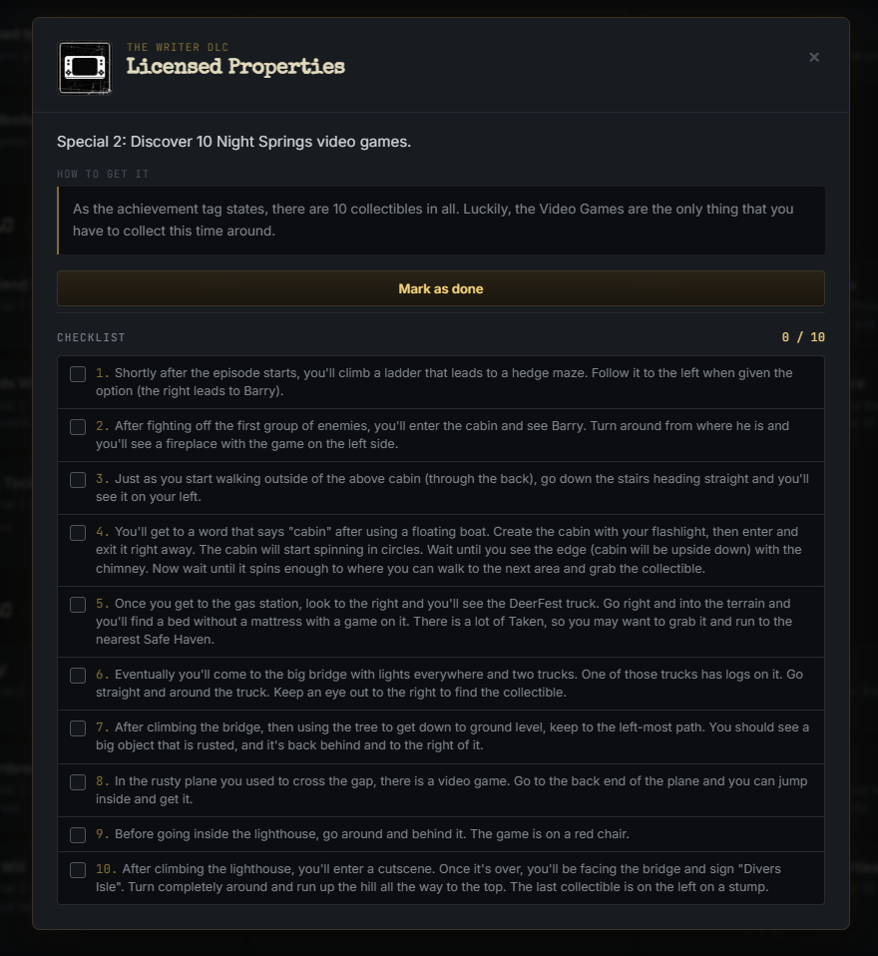Toggle checkbox 4 about the spinning cabin
This screenshot has height=956, width=878.
[78, 533]
